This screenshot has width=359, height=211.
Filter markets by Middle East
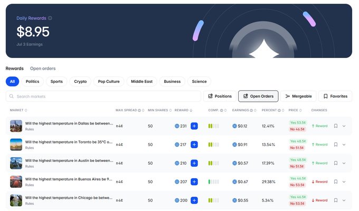[x=141, y=81]
